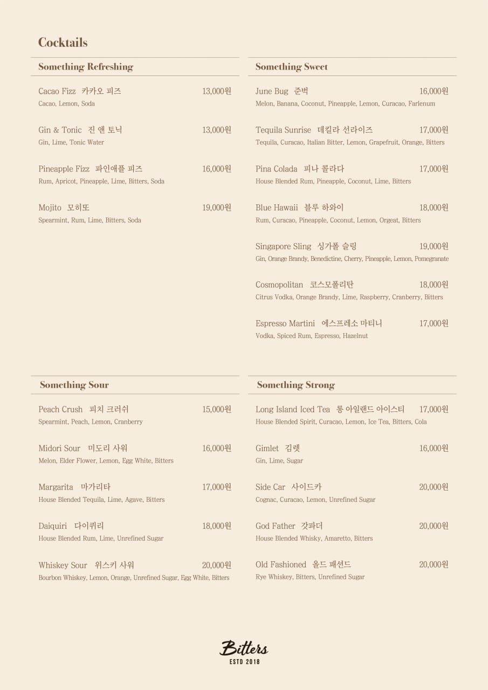Select the Something Refreshing section header
The image size is (488, 690).
click(86, 67)
